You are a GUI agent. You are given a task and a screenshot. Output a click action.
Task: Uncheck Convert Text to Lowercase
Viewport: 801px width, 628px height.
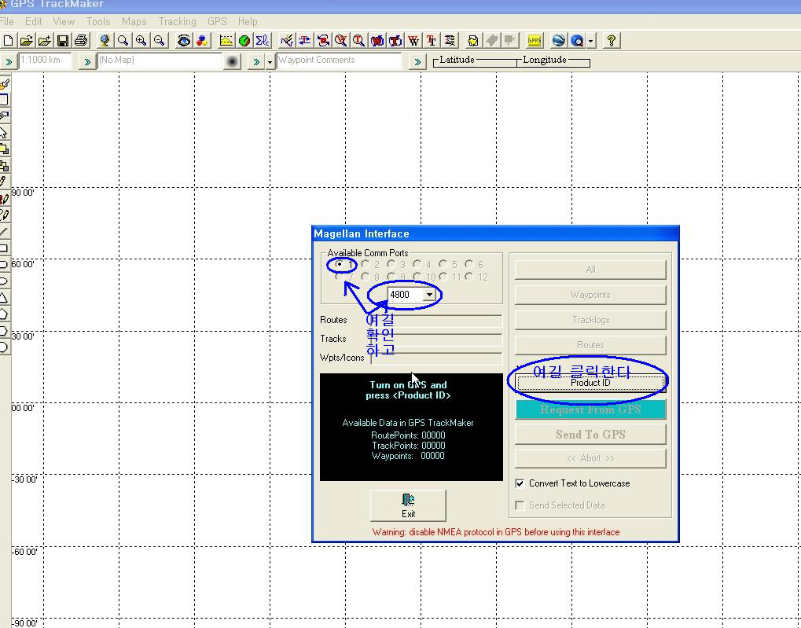coord(520,483)
